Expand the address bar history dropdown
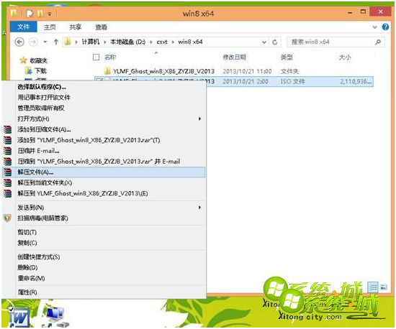This screenshot has width=396, height=329. [x=264, y=42]
